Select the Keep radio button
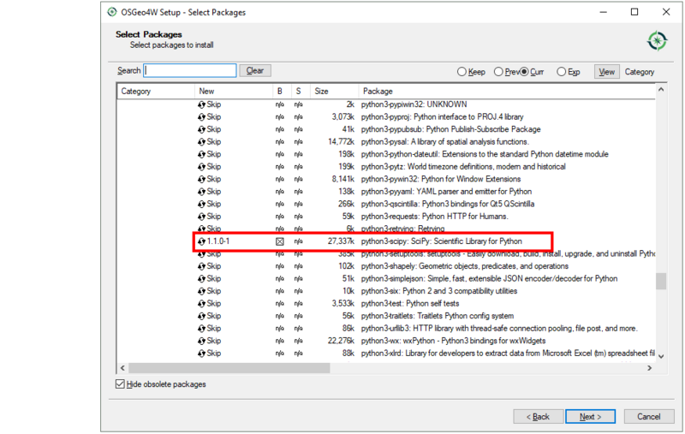The image size is (685, 434). [x=462, y=72]
